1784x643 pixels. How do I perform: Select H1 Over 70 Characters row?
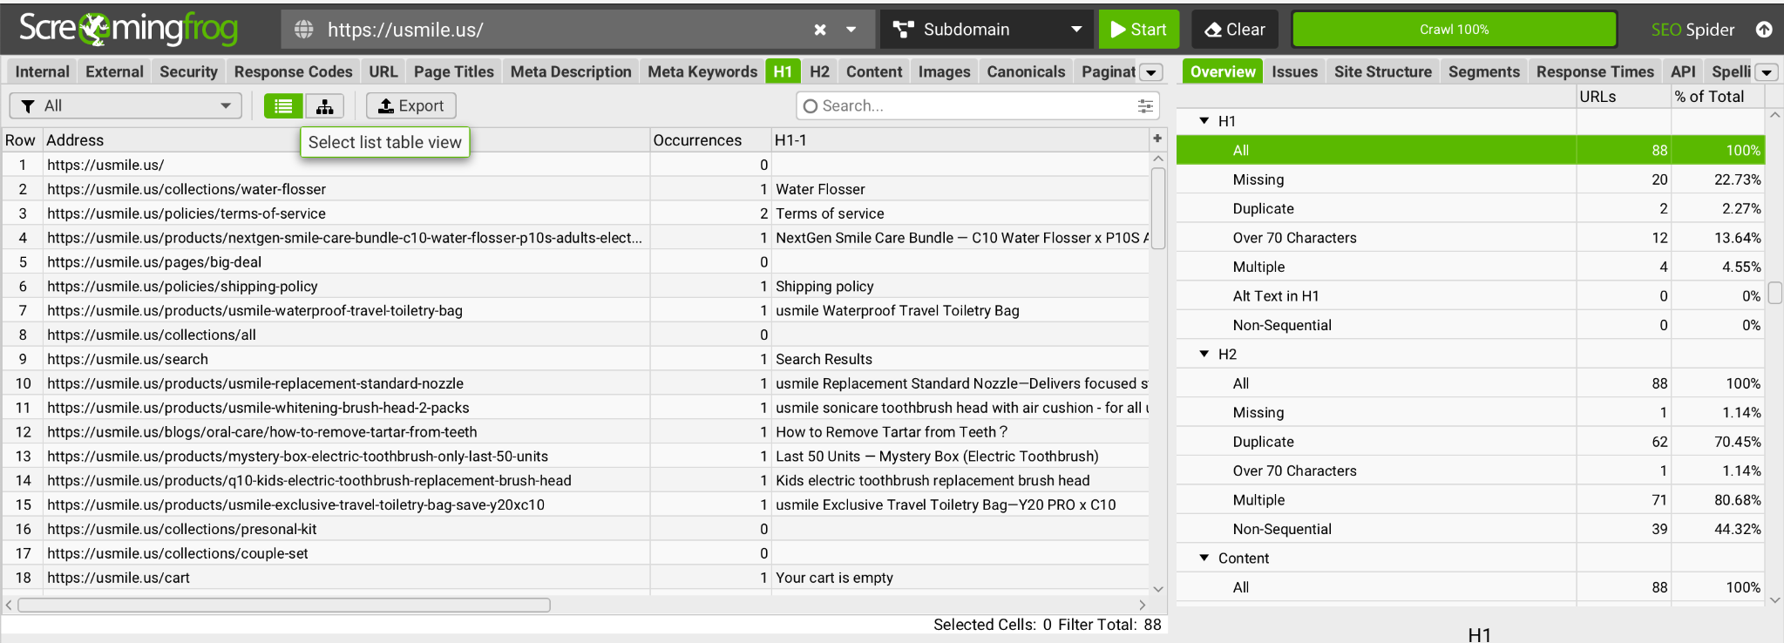coord(1470,238)
